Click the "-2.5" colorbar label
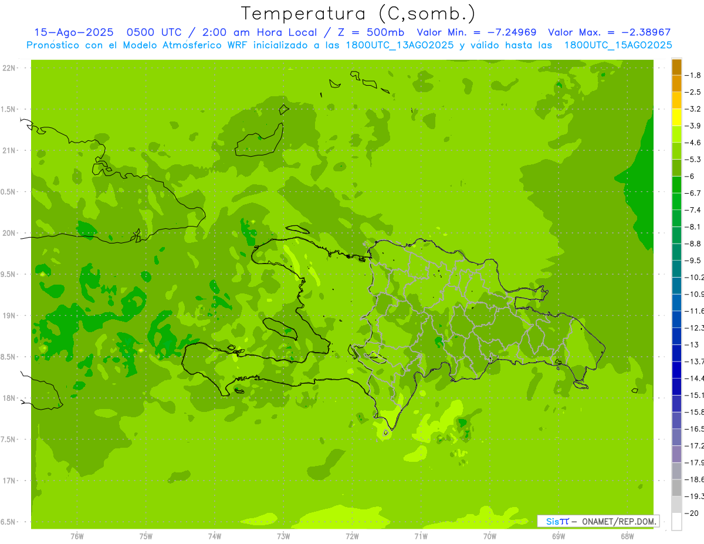This screenshot has width=704, height=544. 694,92
